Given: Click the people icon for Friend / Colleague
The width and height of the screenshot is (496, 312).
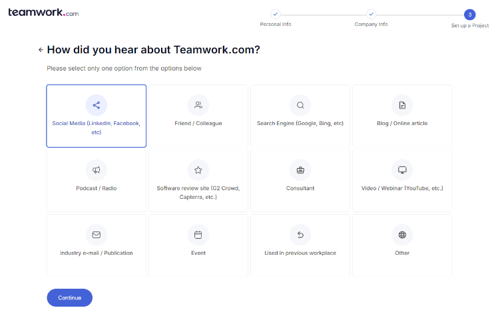Looking at the screenshot, I should pos(198,105).
